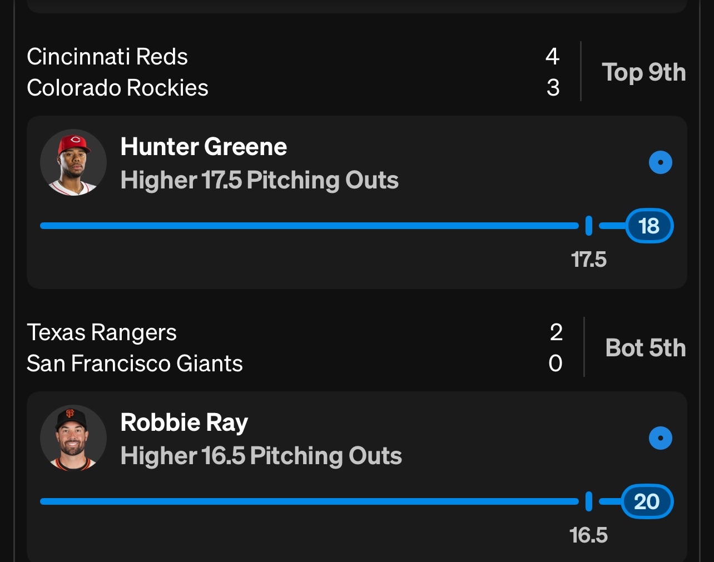Select the blue status dot beside Hunter Greene
Screen dimensions: 714x562
click(661, 162)
